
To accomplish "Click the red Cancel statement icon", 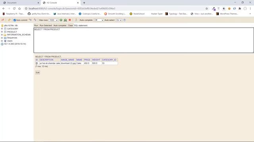I will [70, 20].
